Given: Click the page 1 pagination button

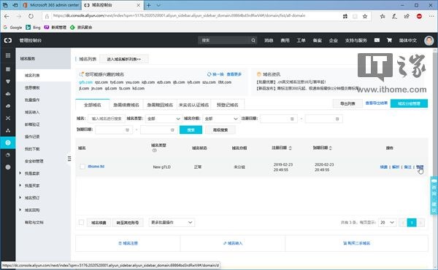Looking at the screenshot, I should [412, 223].
